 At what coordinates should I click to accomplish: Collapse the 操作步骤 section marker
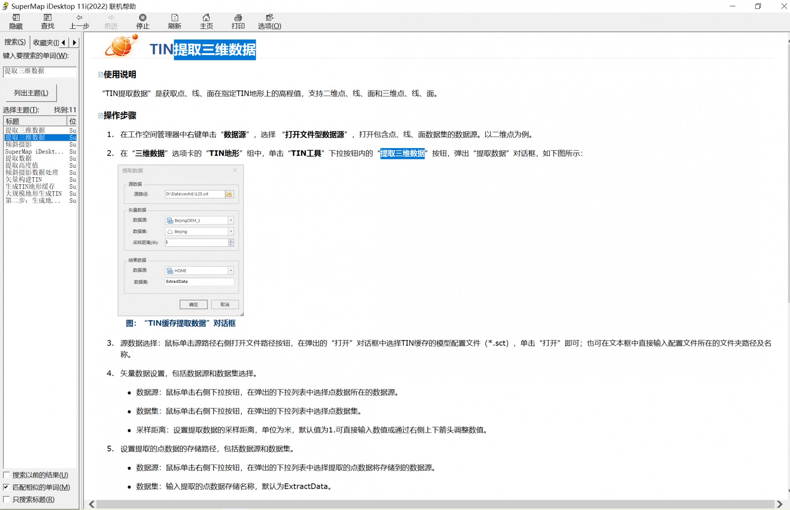(101, 116)
